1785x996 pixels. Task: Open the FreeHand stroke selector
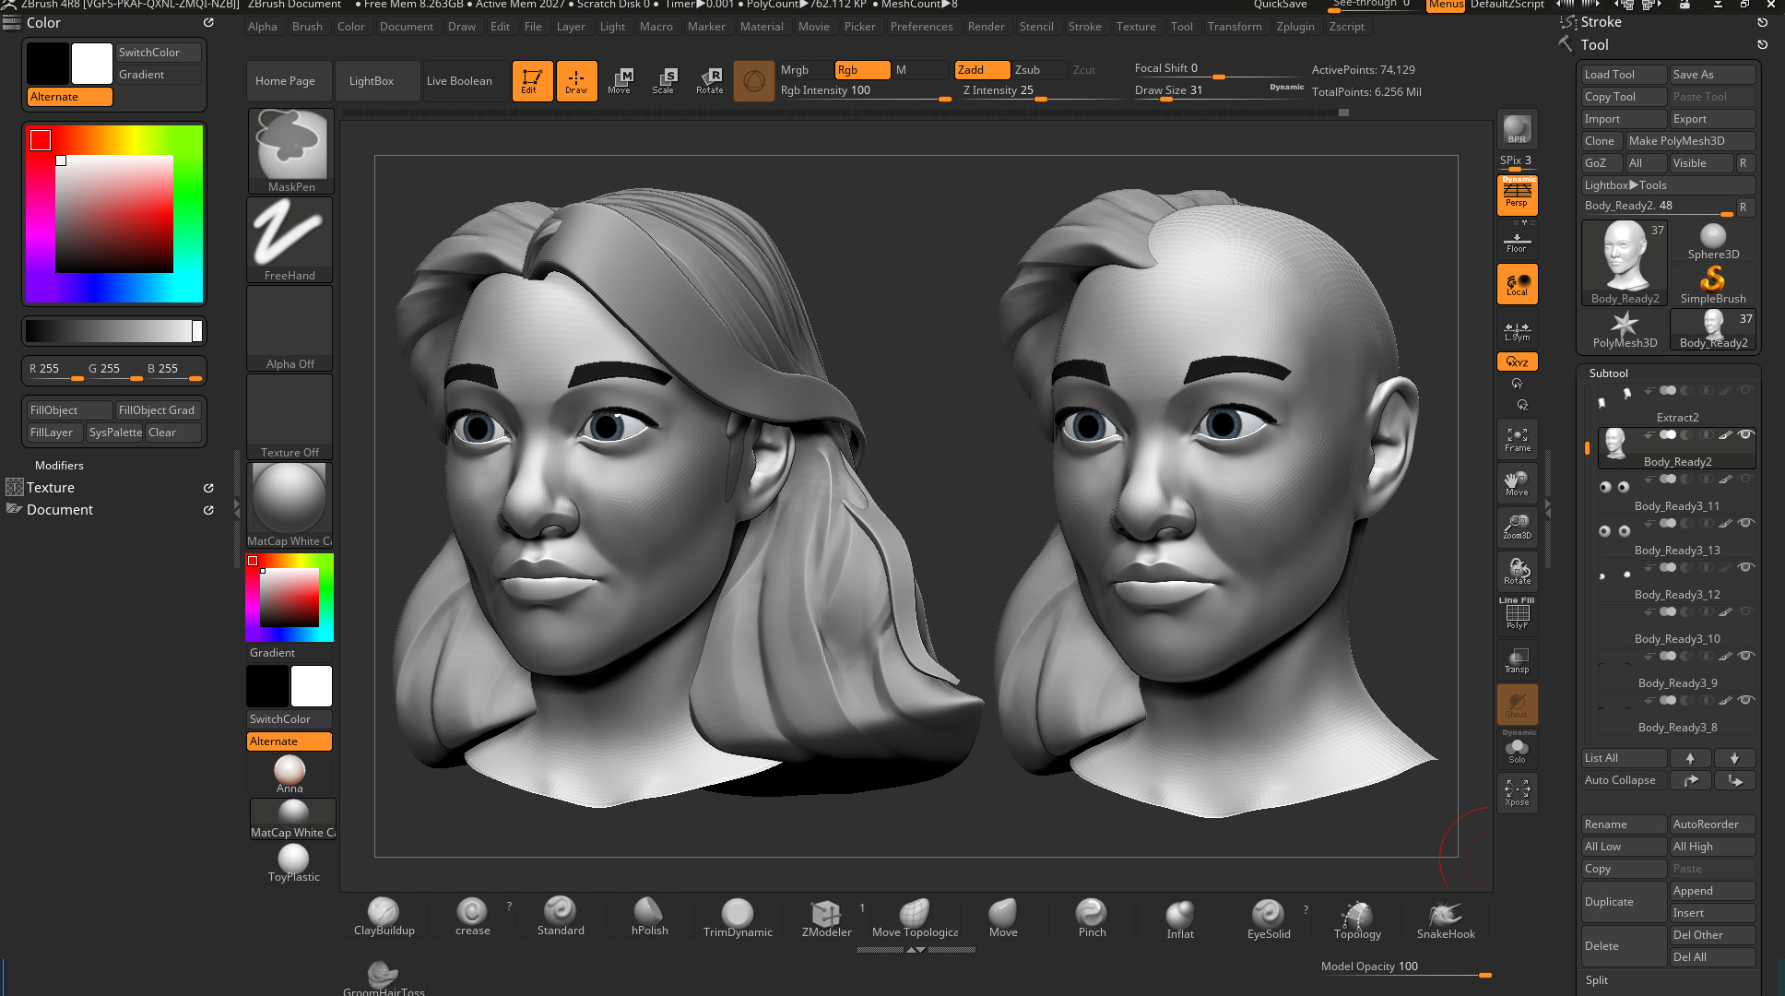point(290,240)
